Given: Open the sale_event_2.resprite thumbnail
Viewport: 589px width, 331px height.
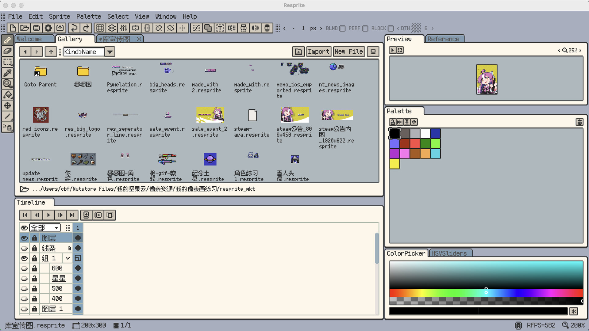Looking at the screenshot, I should 210,115.
